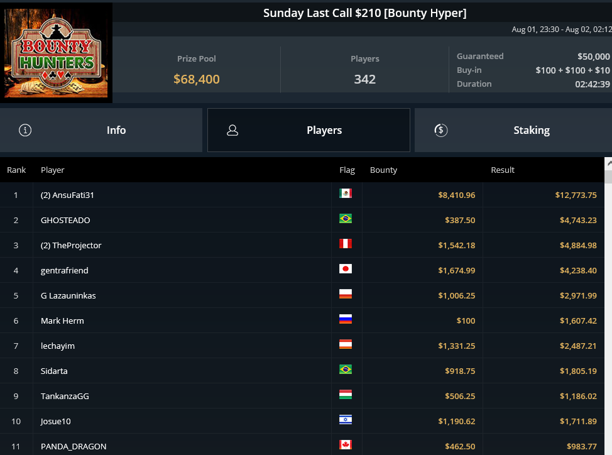
Task: Click the Israel flag next to Josue10
Action: pyautogui.click(x=346, y=419)
